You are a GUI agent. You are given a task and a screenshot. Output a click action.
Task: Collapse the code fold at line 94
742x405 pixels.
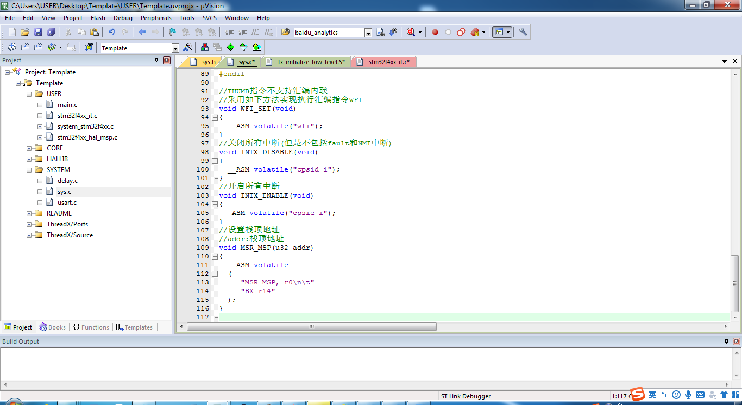215,117
